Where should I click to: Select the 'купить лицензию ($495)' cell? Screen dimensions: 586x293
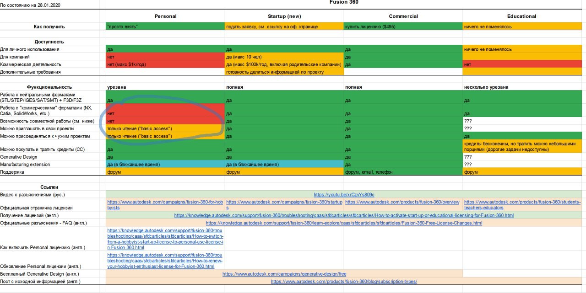pos(403,27)
